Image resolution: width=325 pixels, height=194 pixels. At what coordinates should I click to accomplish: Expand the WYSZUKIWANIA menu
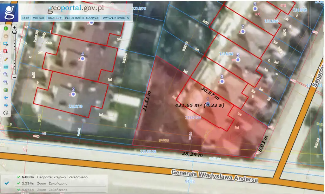116,18
